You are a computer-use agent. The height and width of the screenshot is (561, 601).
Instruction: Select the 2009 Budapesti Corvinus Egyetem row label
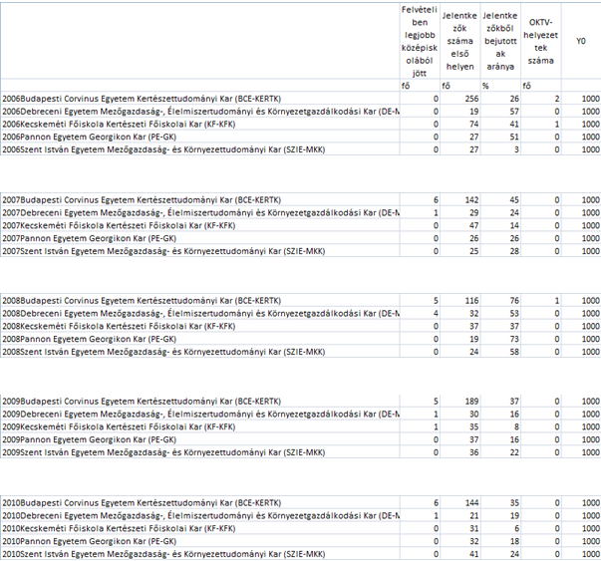click(x=199, y=402)
